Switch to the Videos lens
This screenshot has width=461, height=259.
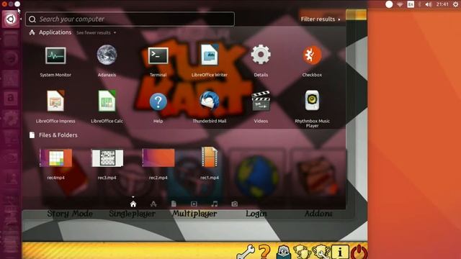click(x=194, y=204)
